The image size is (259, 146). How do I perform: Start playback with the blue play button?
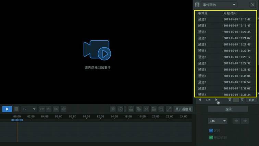click(x=7, y=109)
